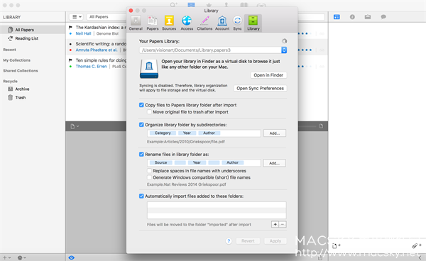Click the Apply button
426x261 pixels.
275,241
